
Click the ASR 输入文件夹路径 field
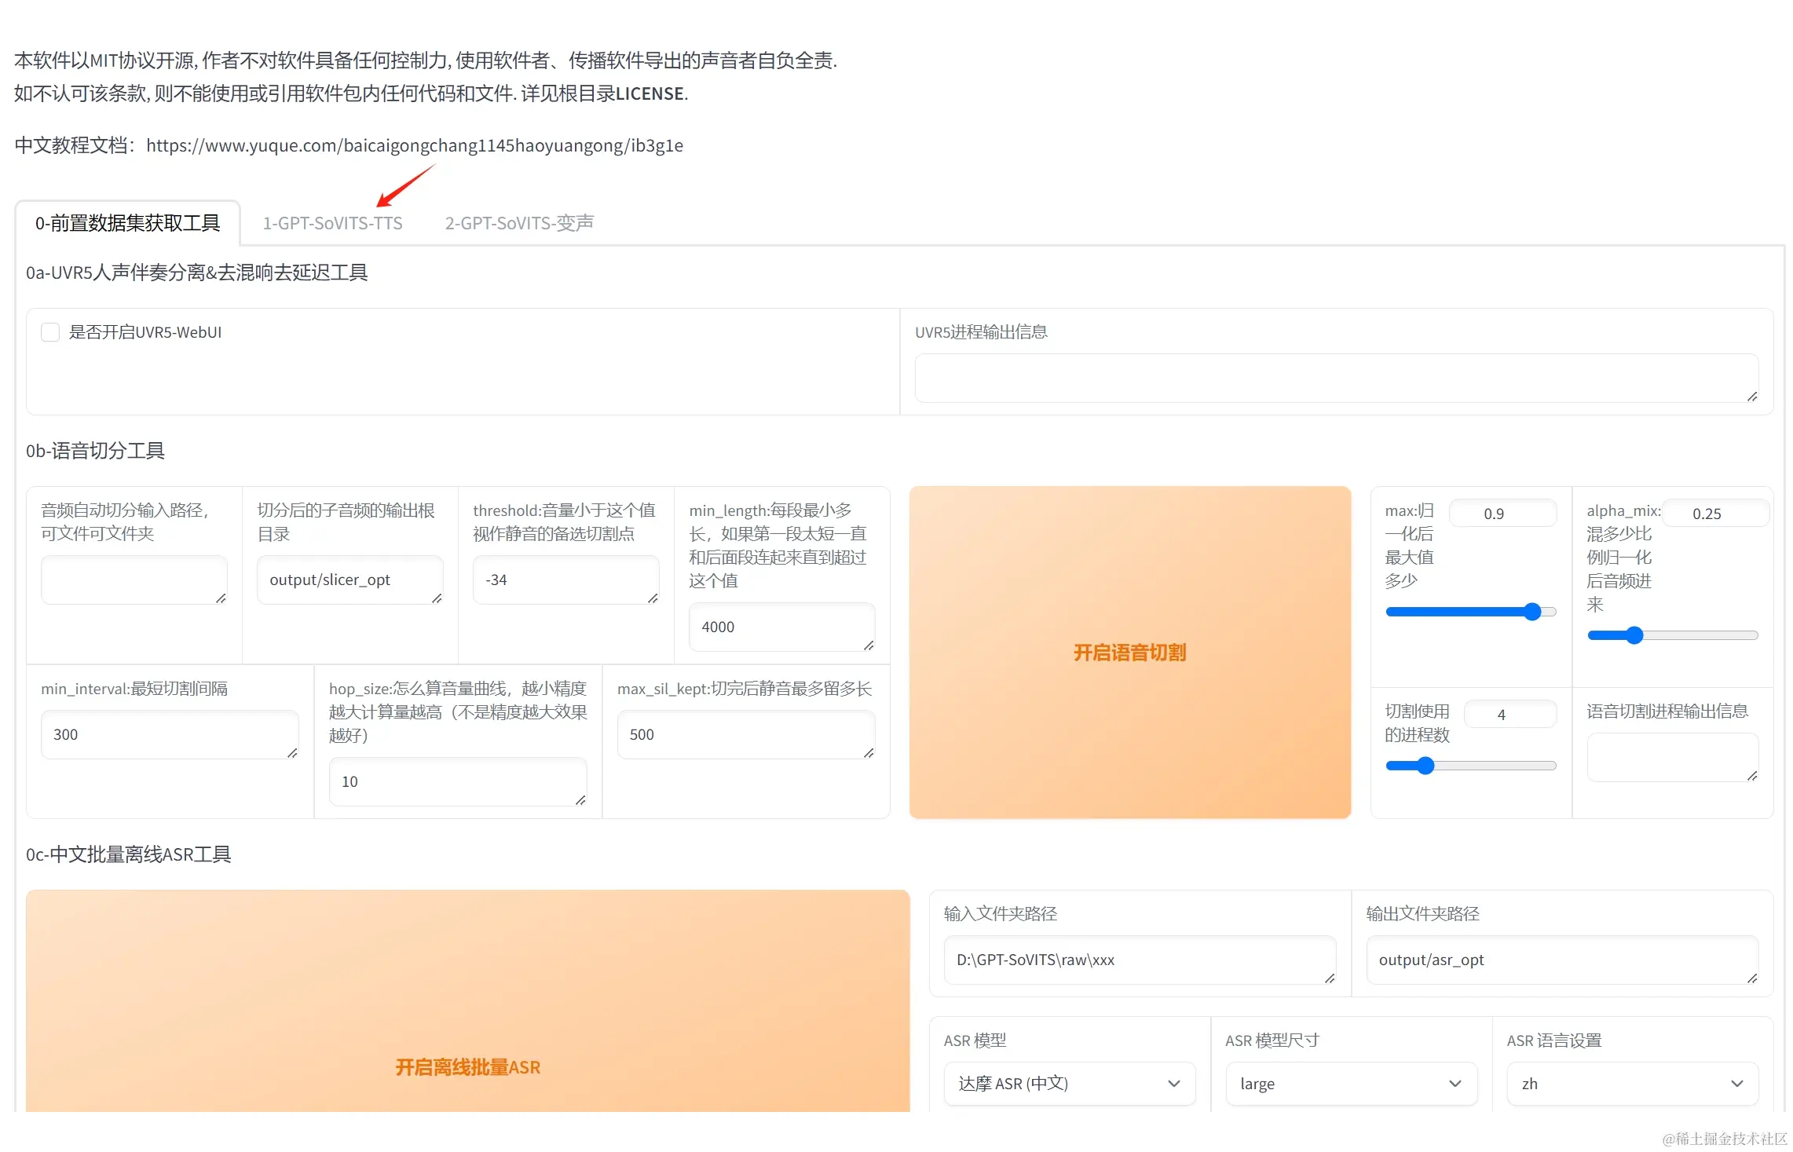tap(1139, 960)
